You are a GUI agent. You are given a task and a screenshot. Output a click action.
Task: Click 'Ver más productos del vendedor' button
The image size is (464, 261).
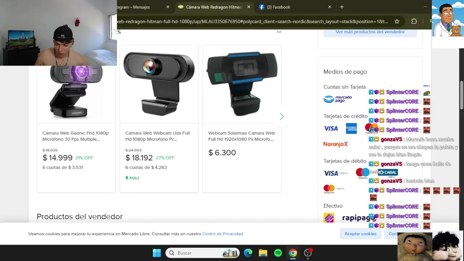(370, 32)
